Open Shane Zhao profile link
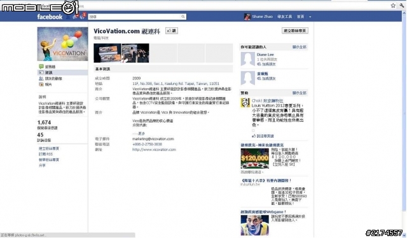This screenshot has height=238, width=407. point(262,17)
